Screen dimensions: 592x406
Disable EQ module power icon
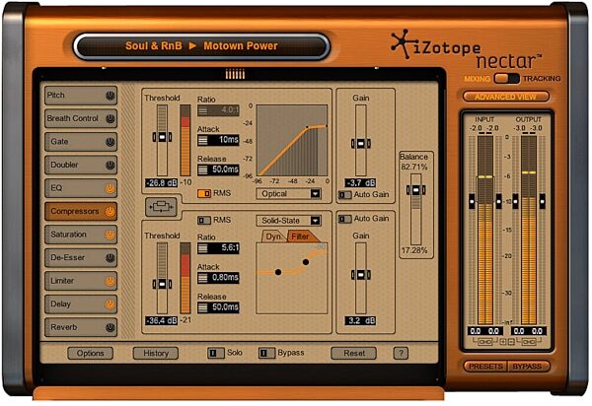[110, 188]
